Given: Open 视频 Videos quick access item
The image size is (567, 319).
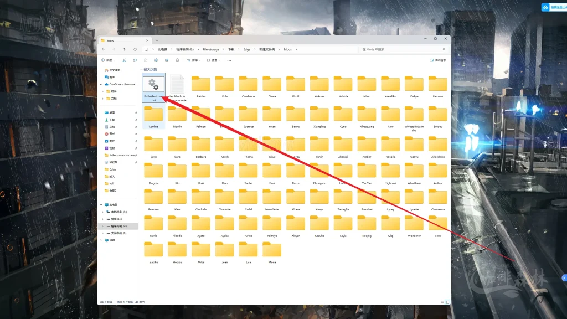Looking at the screenshot, I should click(x=110, y=148).
